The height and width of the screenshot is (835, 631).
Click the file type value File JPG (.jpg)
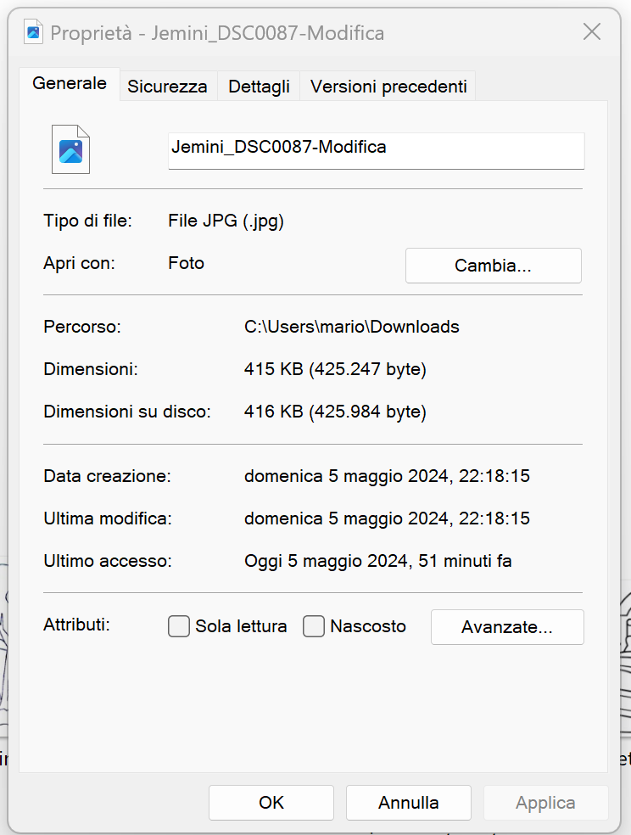click(x=226, y=221)
